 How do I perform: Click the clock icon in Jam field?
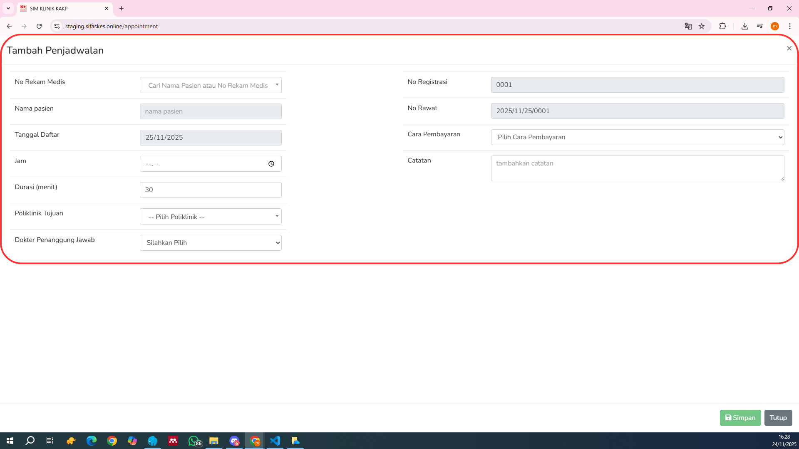pyautogui.click(x=271, y=164)
